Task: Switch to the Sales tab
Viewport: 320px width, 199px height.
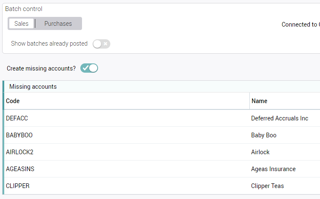Action: 21,24
